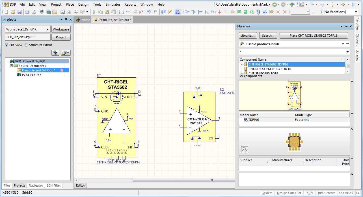Click the red No ERC cross icon

278,12
